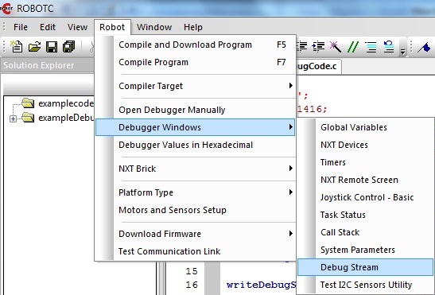Click the Save All toolbar icon
This screenshot has width=435, height=295.
[x=69, y=47]
